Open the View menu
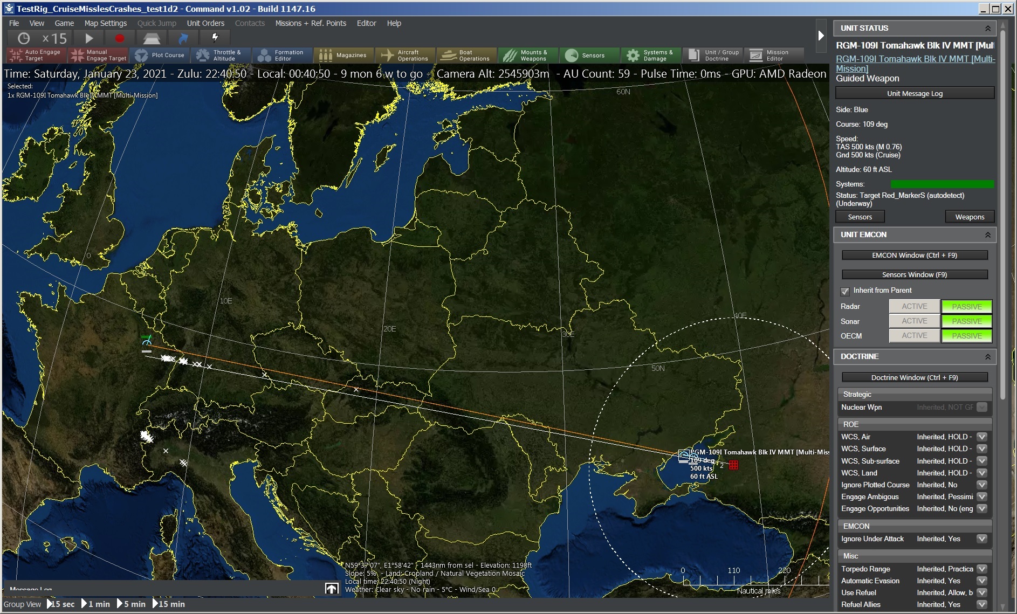1017x614 pixels. pos(37,23)
